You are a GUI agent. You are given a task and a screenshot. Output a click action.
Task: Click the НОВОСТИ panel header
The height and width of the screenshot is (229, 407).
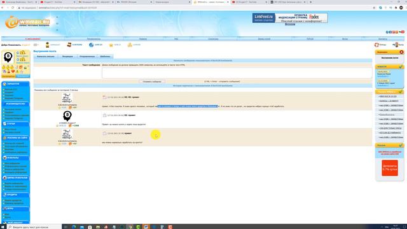click(390, 67)
